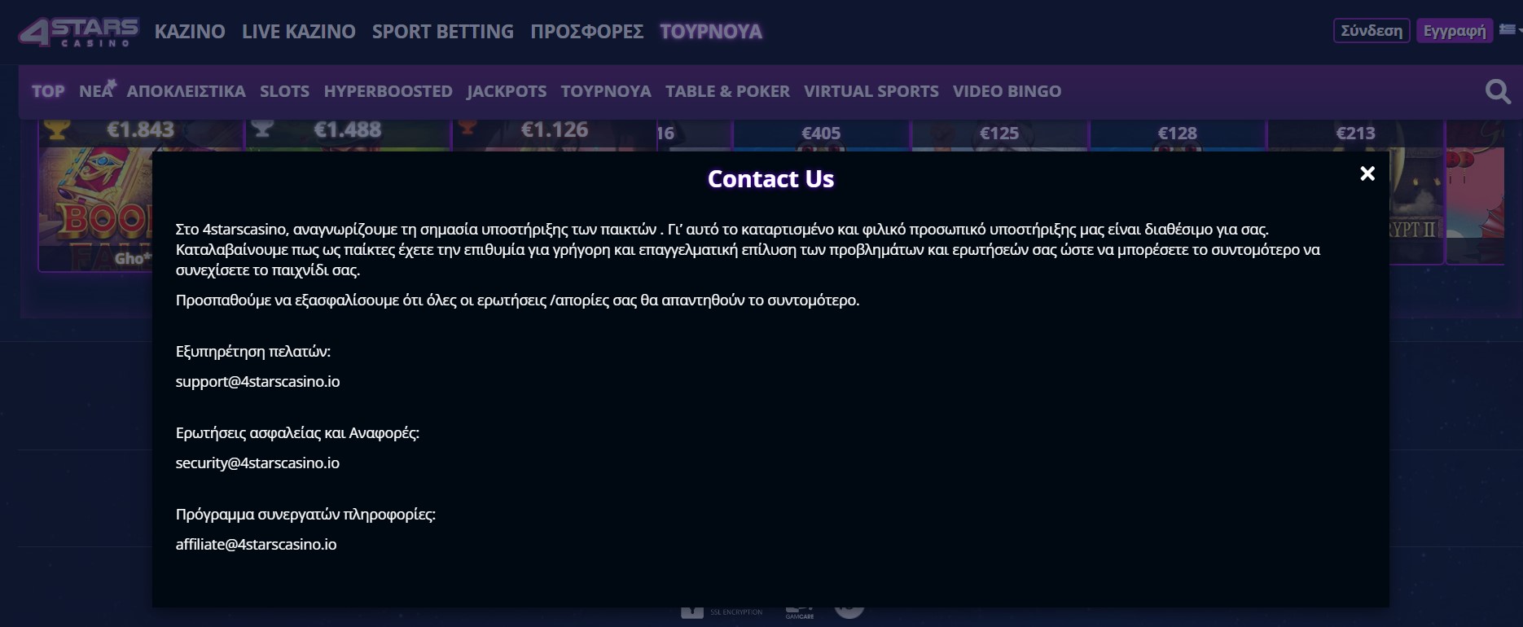Open TABLE & POKER category tab
The width and height of the screenshot is (1523, 627).
click(727, 91)
